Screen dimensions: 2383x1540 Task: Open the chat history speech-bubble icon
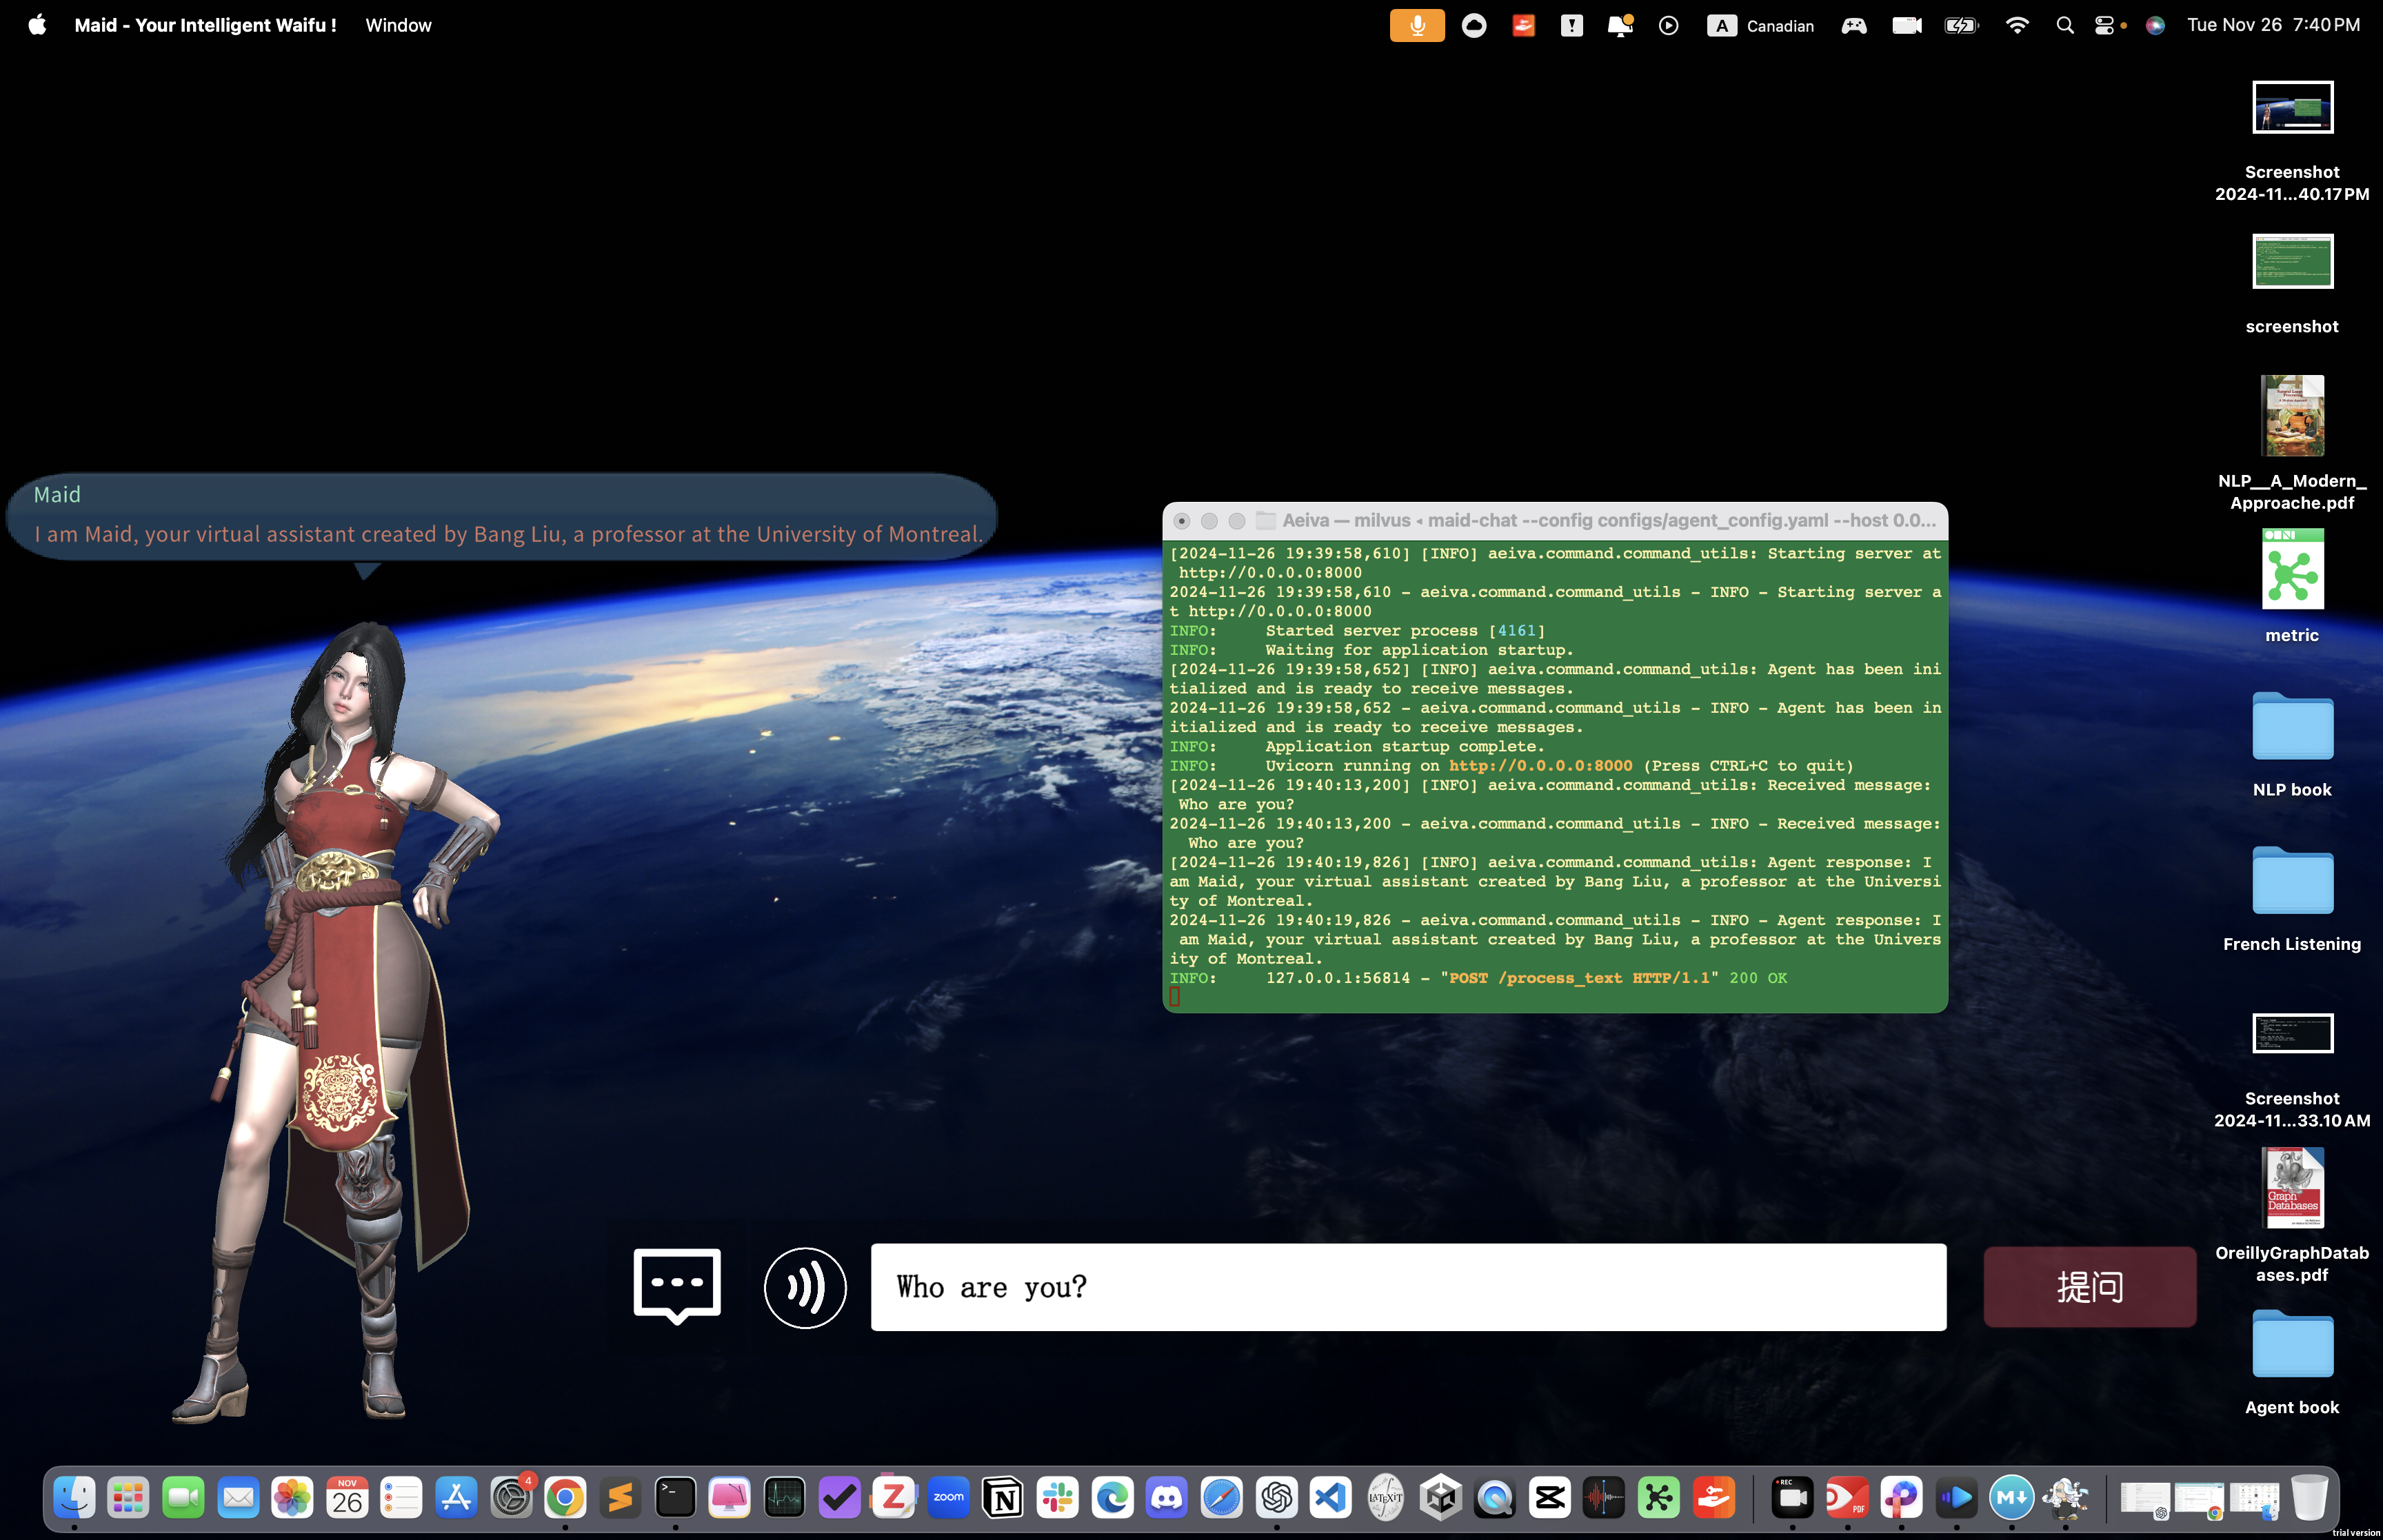[677, 1286]
